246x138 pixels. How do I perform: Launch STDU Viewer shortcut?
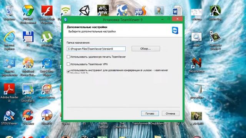[9, 115]
